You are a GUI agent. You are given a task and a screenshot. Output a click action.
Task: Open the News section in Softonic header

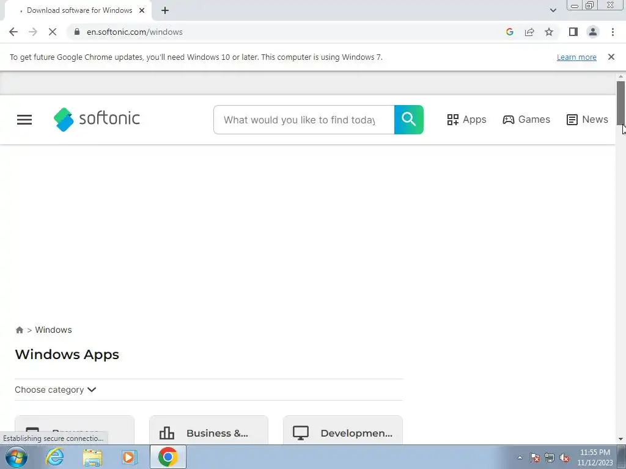tap(587, 120)
